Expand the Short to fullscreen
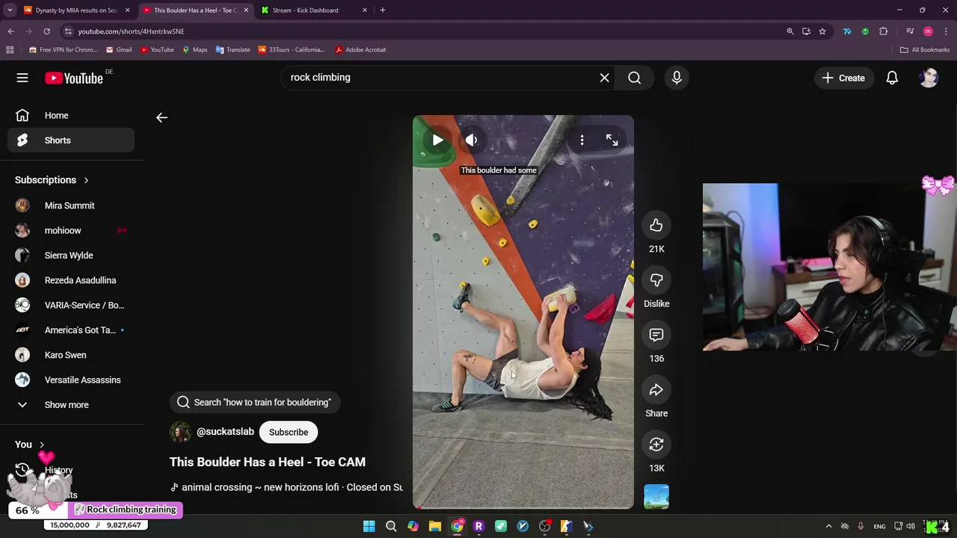Viewport: 957px width, 538px height. point(612,140)
